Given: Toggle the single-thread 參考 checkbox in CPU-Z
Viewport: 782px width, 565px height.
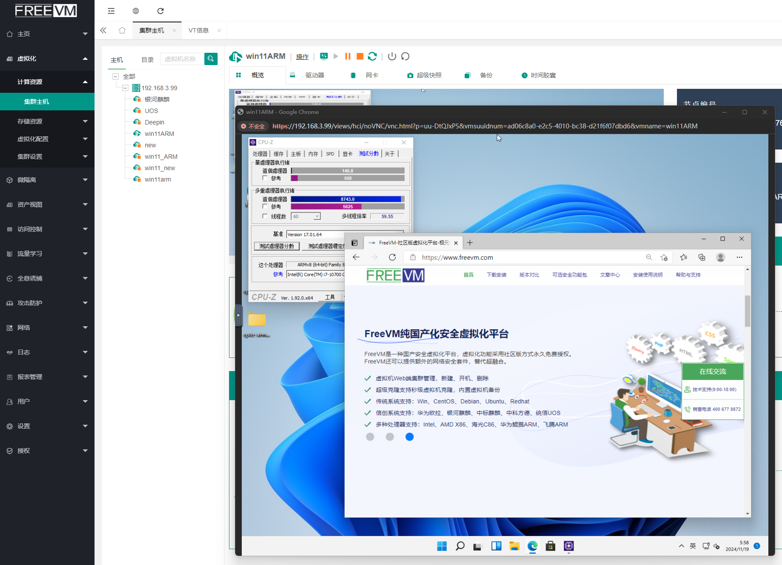Looking at the screenshot, I should click(x=265, y=178).
